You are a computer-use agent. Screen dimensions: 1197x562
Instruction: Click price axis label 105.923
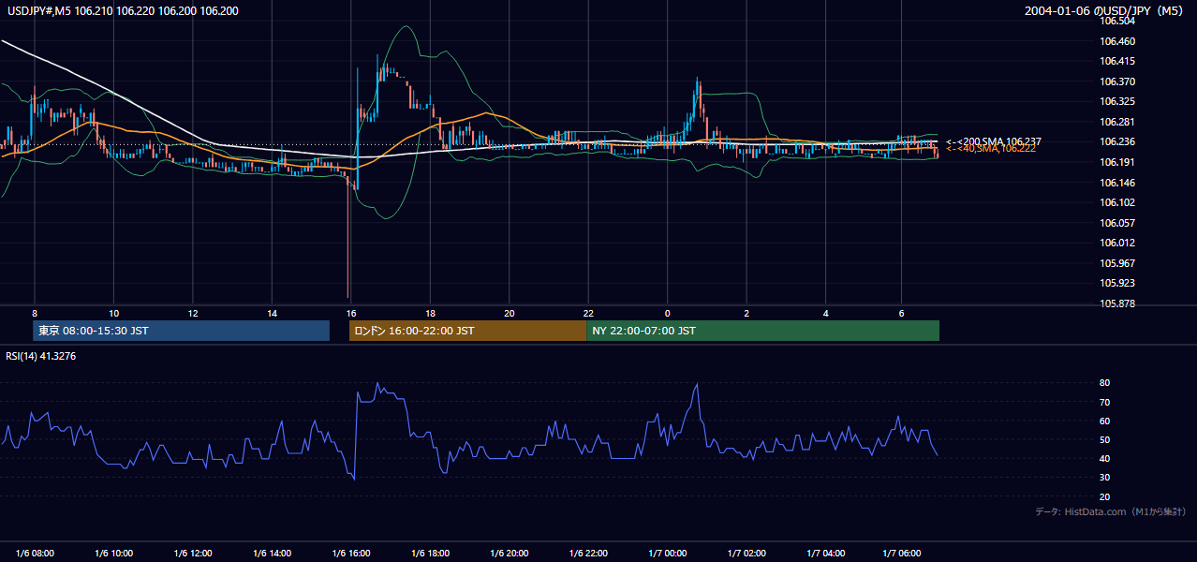click(x=1117, y=283)
